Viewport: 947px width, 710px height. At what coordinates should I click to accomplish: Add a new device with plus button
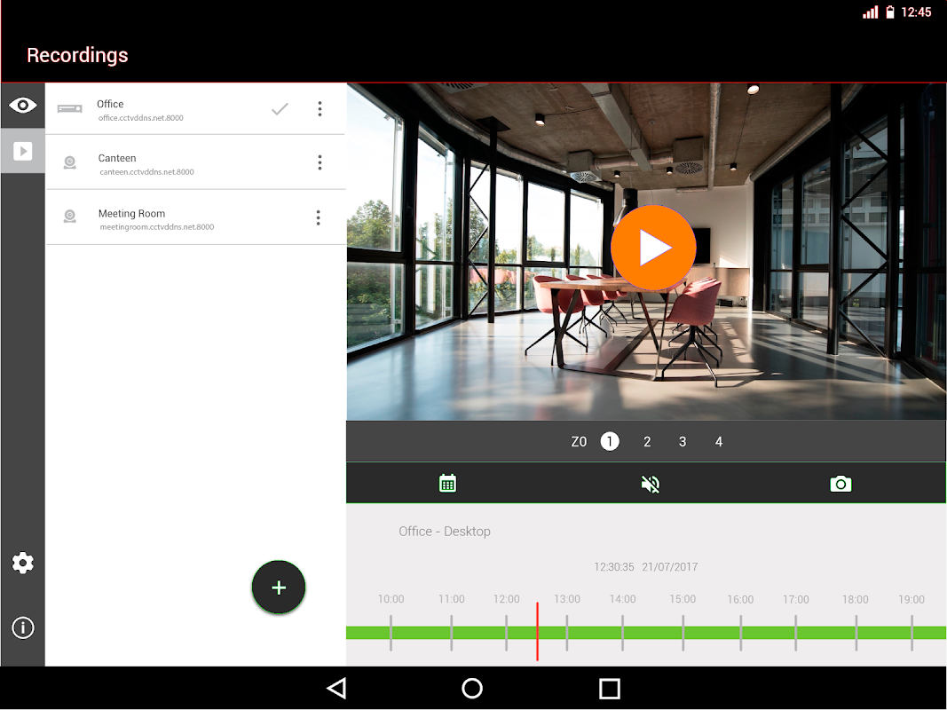click(x=279, y=588)
